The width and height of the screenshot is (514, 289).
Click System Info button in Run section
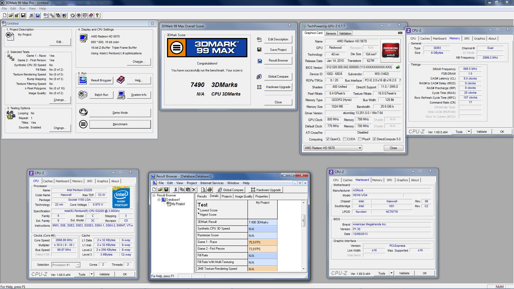click(138, 95)
